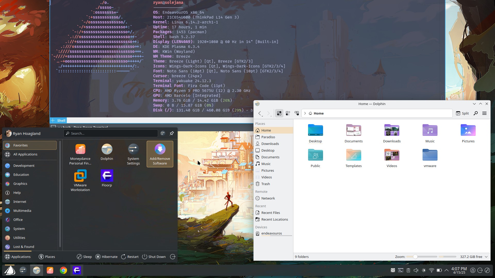Switch to Places tab in launcher footer
The height and width of the screenshot is (278, 495).
click(x=47, y=257)
